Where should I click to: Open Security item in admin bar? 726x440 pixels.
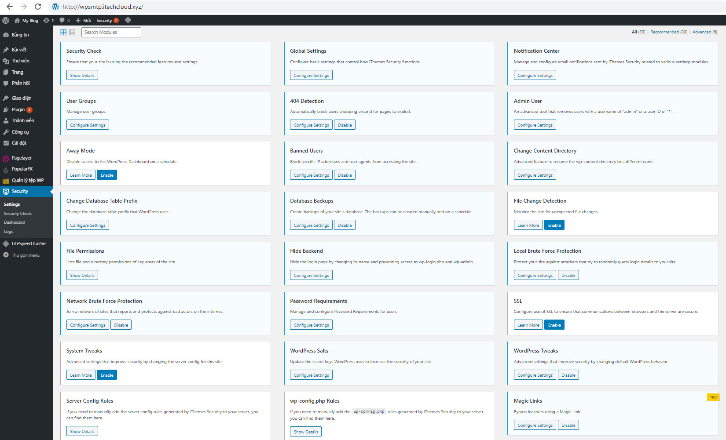(107, 20)
